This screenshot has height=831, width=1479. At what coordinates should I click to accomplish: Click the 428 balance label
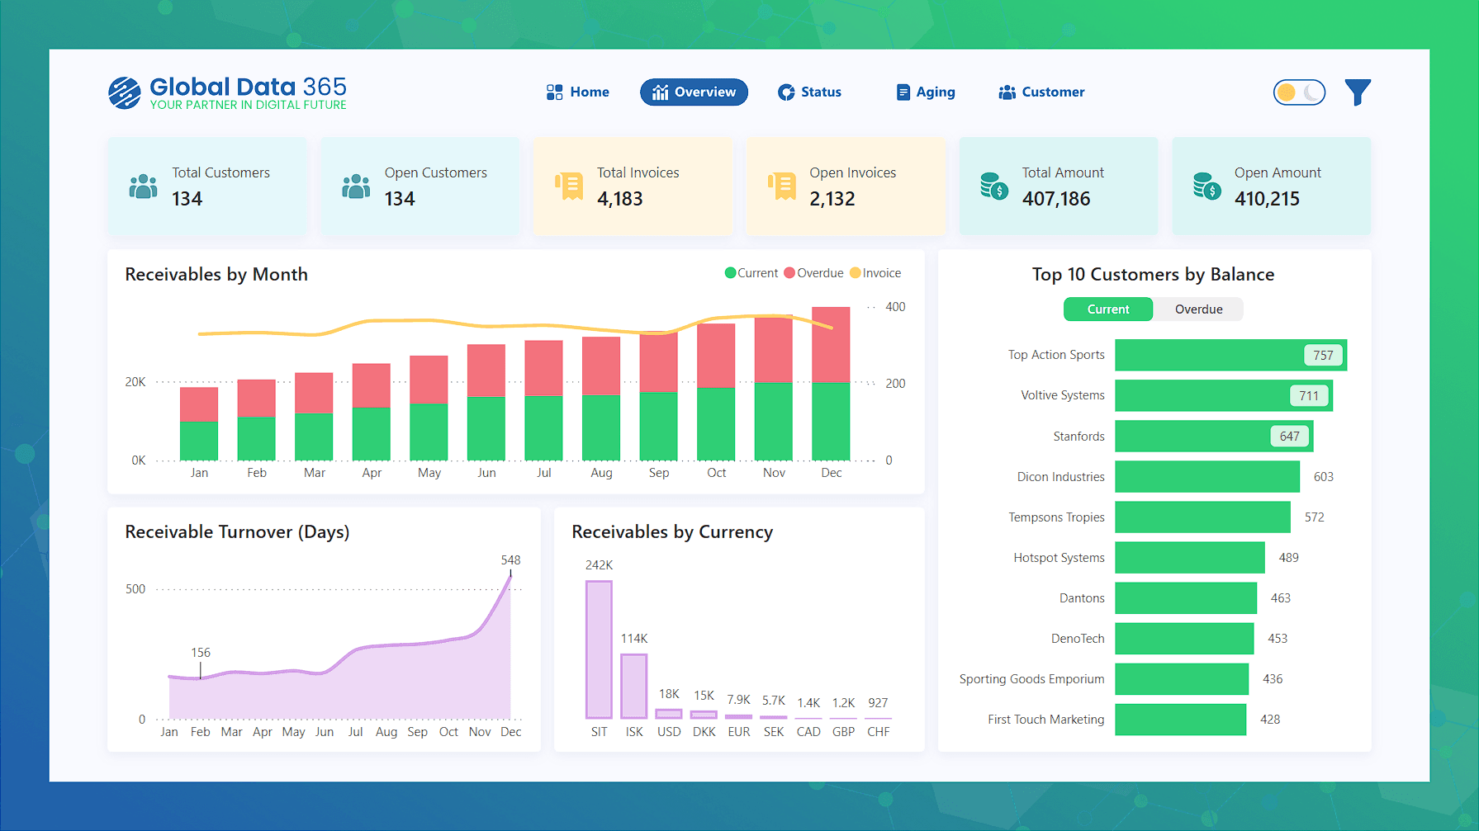click(x=1270, y=719)
